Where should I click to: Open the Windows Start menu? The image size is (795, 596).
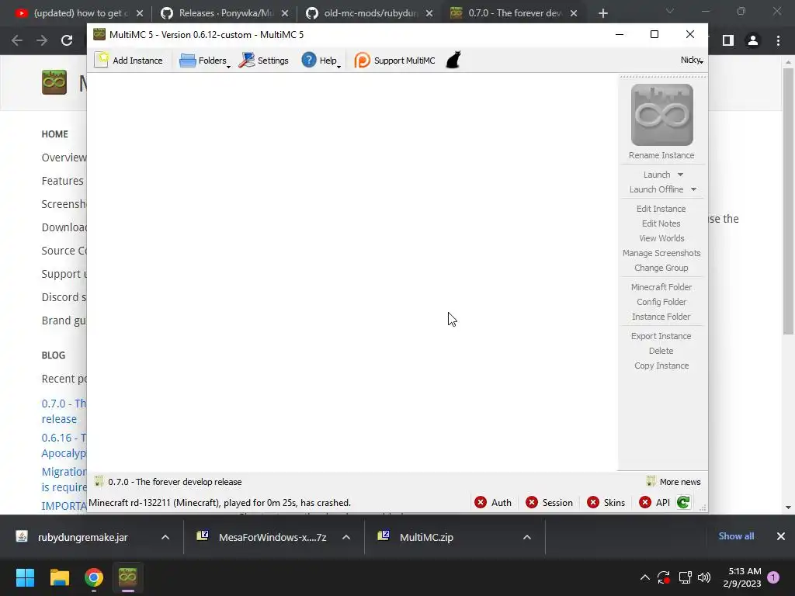coord(25,577)
